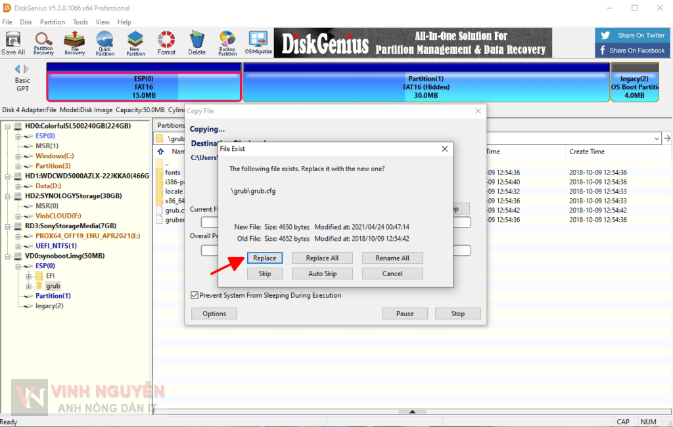The height and width of the screenshot is (427, 673).
Task: Collapse the VD0 synoboot.img disk node
Action: [7, 256]
